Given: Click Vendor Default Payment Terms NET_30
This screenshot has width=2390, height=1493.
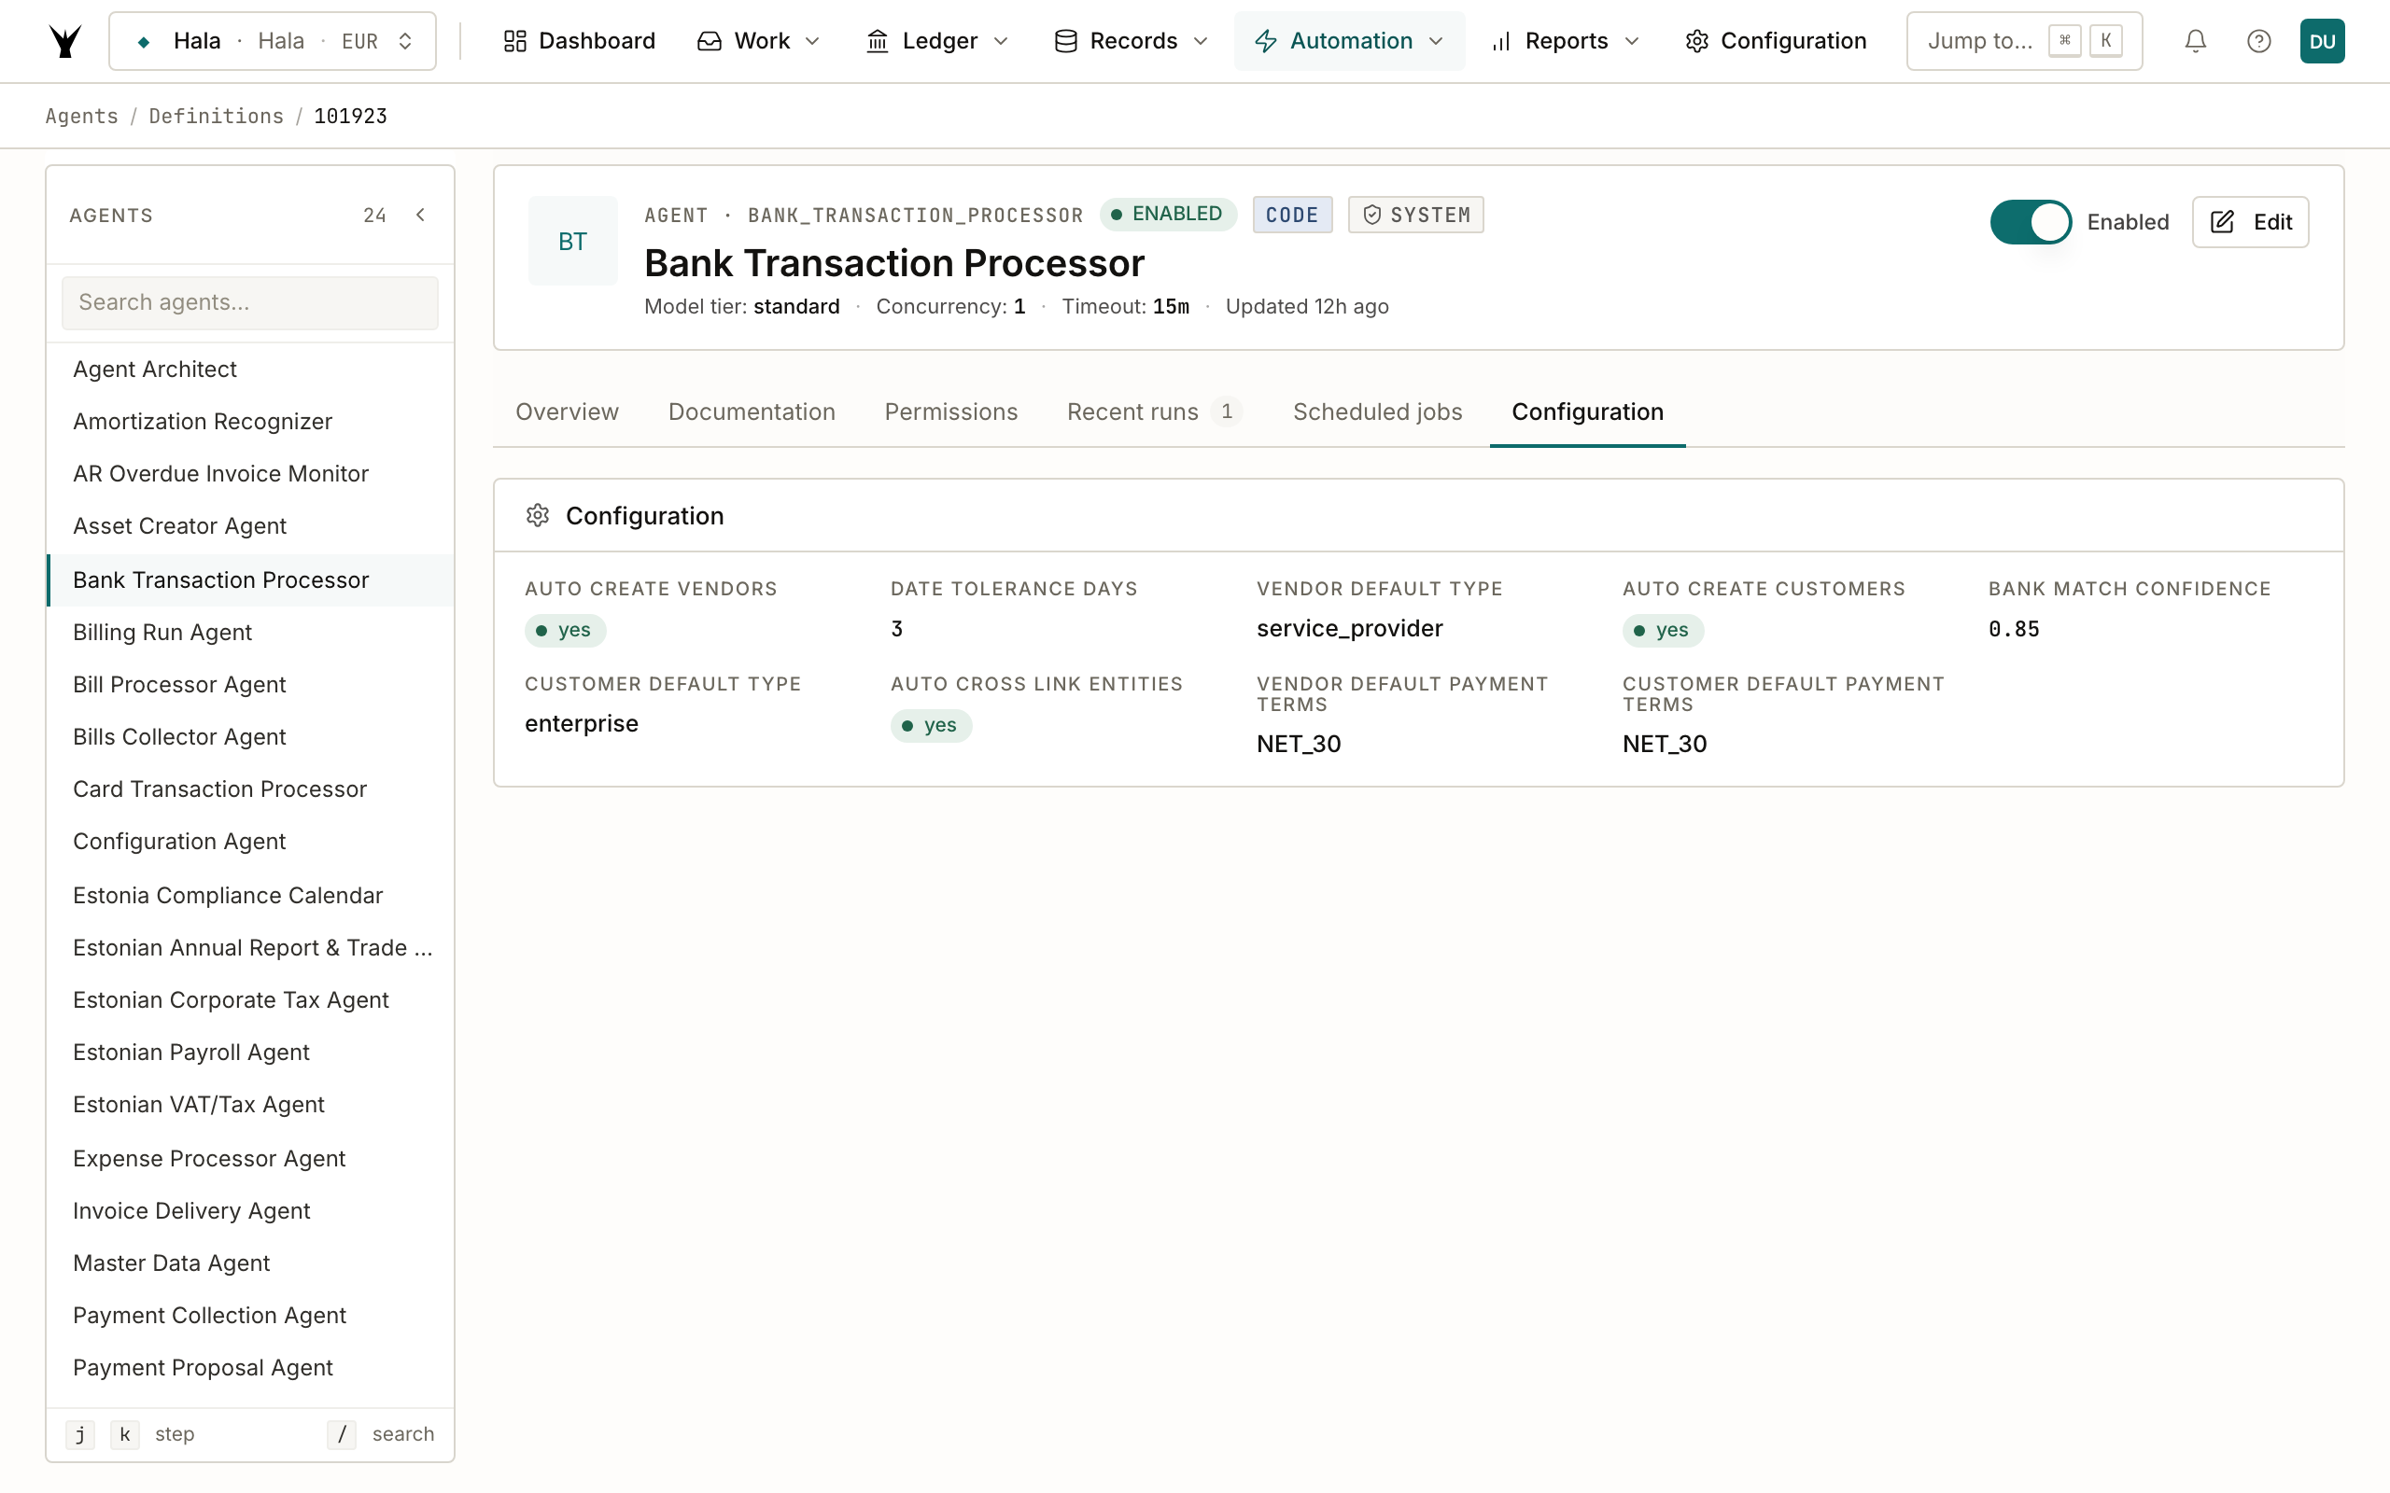Looking at the screenshot, I should (1299, 744).
